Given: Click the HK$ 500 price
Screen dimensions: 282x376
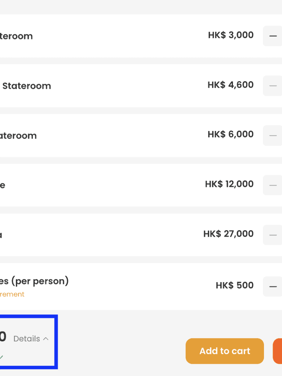Looking at the screenshot, I should pos(235,285).
